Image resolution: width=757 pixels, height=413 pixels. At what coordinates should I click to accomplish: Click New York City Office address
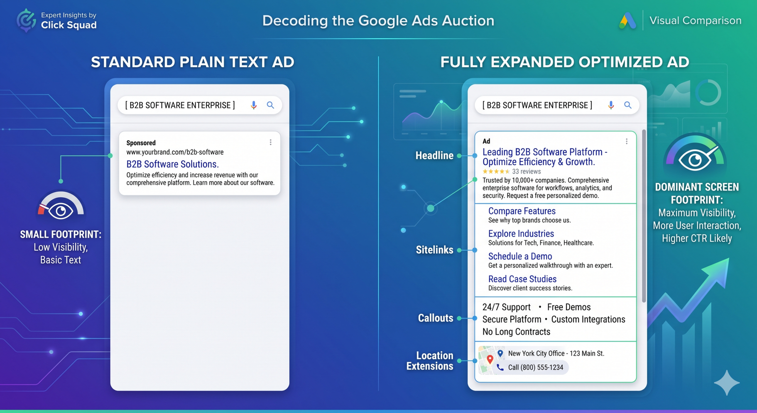click(x=556, y=353)
